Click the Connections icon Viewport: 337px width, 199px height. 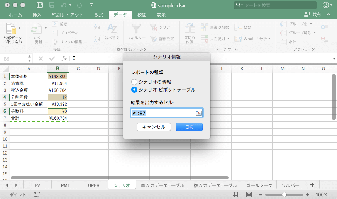(x=55, y=24)
